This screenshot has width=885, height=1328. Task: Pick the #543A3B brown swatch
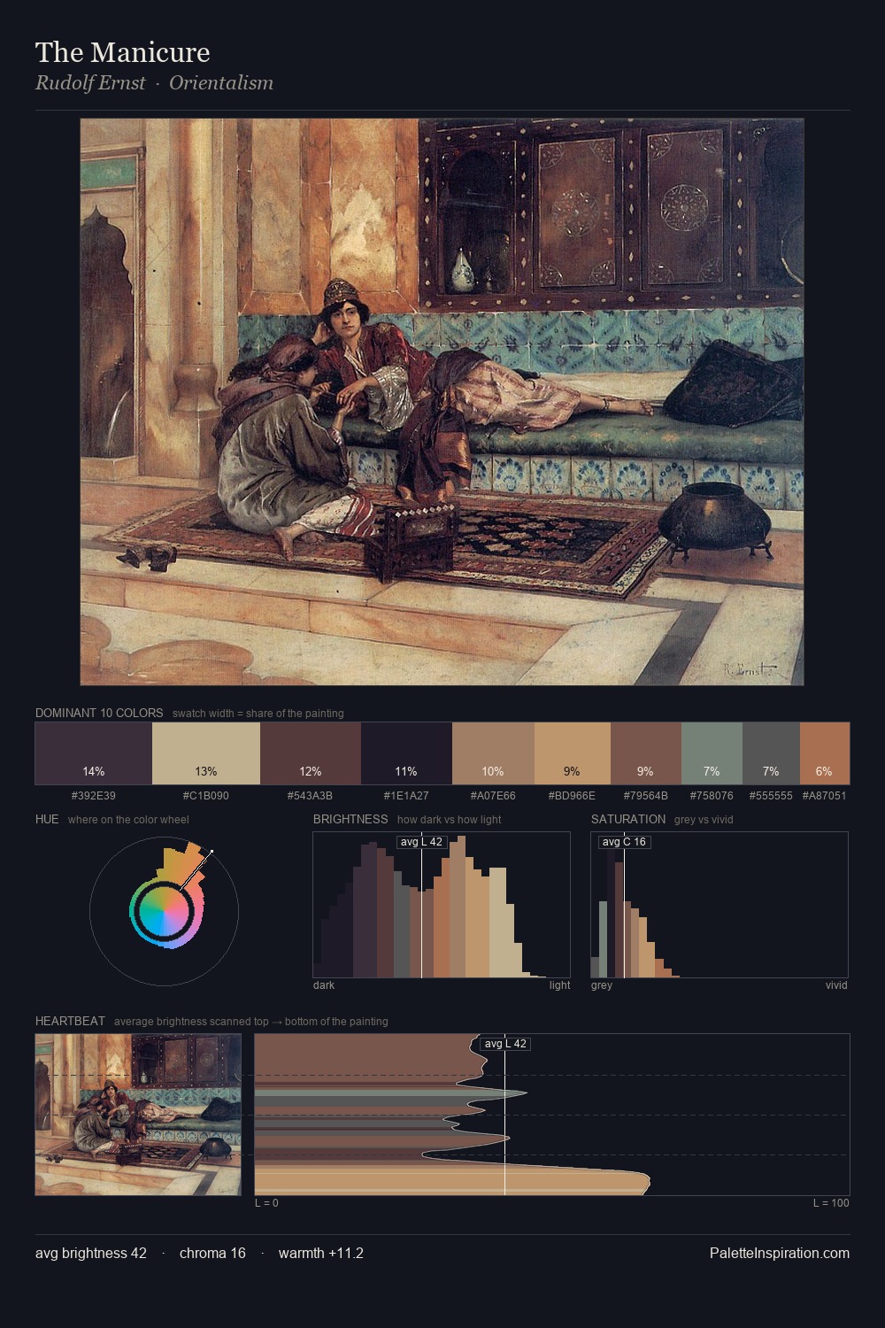(x=311, y=753)
